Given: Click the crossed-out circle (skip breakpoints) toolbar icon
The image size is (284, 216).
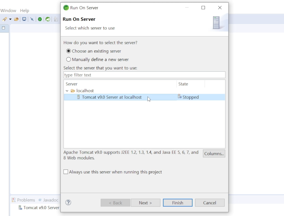Looking at the screenshot, I should tap(32, 19).
